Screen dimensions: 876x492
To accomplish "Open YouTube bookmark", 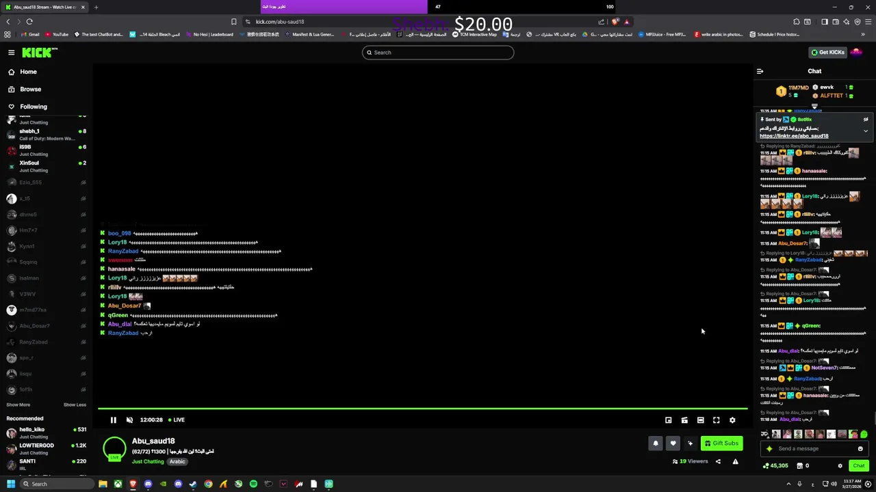I will pyautogui.click(x=57, y=34).
